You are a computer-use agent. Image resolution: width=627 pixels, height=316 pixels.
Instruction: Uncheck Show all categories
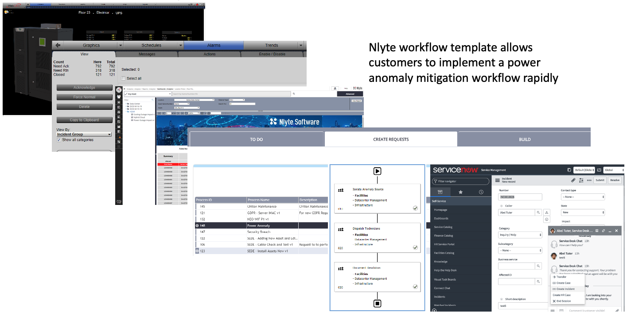(58, 140)
